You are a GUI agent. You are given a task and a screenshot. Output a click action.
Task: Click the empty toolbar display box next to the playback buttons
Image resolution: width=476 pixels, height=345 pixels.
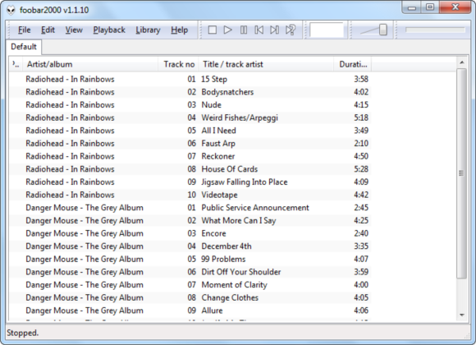coord(327,30)
